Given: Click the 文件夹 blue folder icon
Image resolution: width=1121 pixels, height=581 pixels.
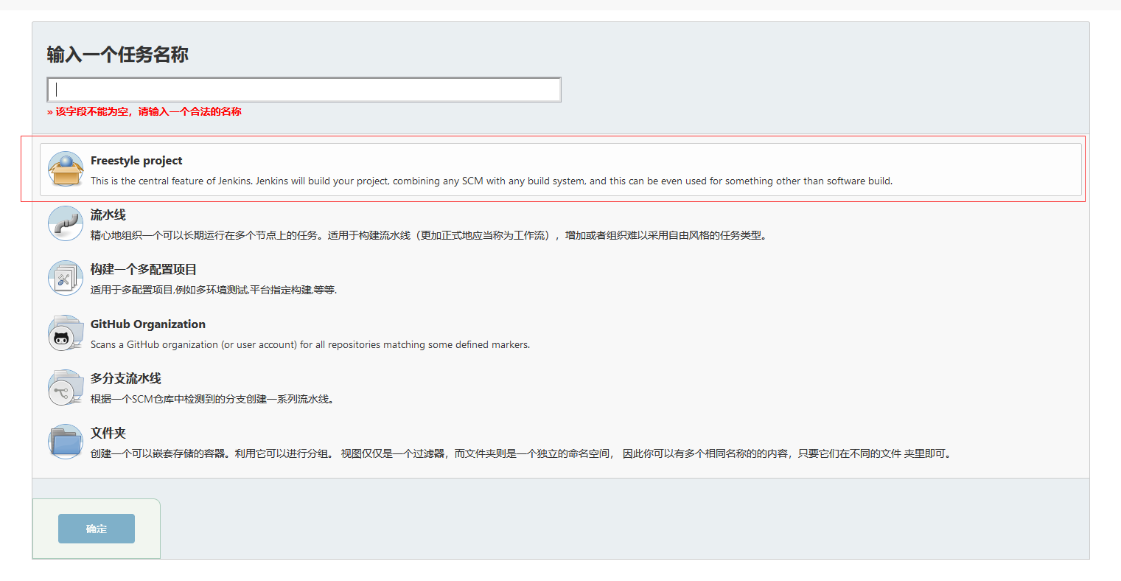Looking at the screenshot, I should pyautogui.click(x=66, y=442).
